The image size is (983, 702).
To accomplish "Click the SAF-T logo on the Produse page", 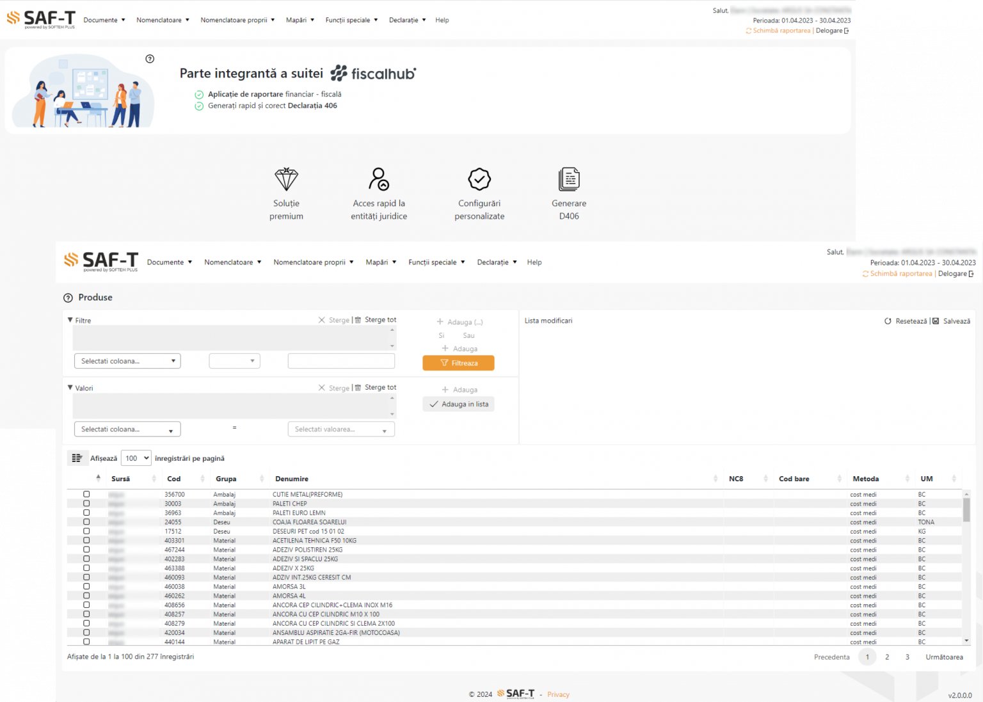I will pyautogui.click(x=101, y=261).
